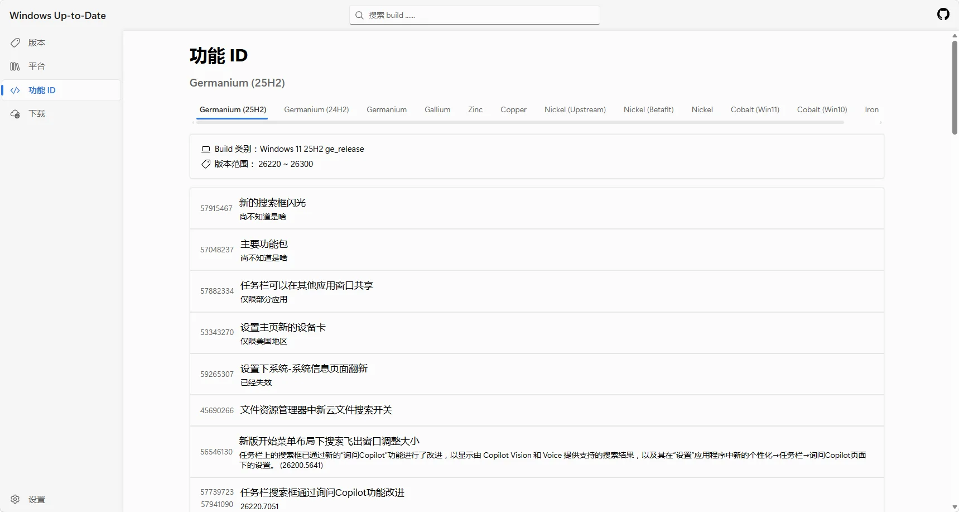Click the Build 类别 laptop icon
The width and height of the screenshot is (959, 512).
pyautogui.click(x=206, y=149)
